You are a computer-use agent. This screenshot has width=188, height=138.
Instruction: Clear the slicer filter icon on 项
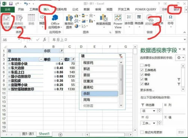(x=121, y=56)
